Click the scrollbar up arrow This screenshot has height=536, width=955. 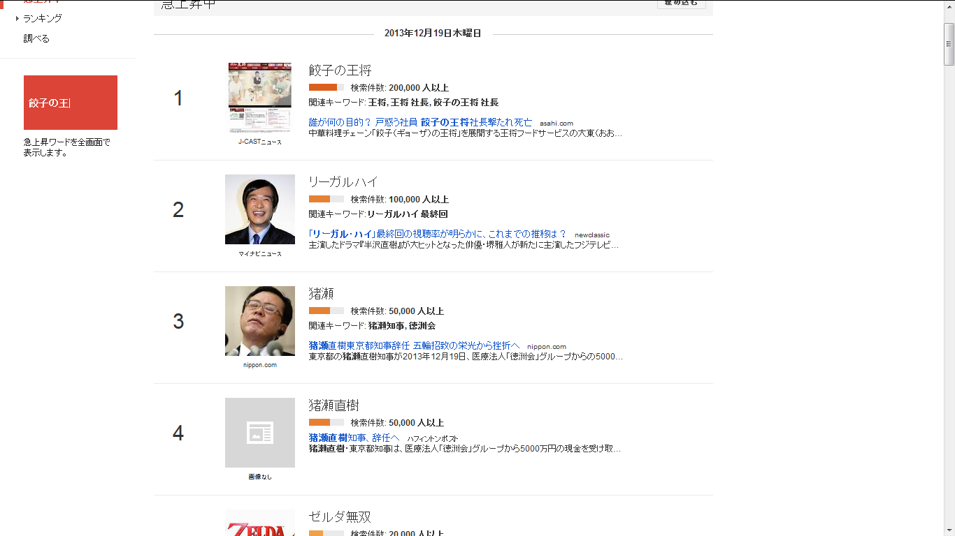click(949, 6)
